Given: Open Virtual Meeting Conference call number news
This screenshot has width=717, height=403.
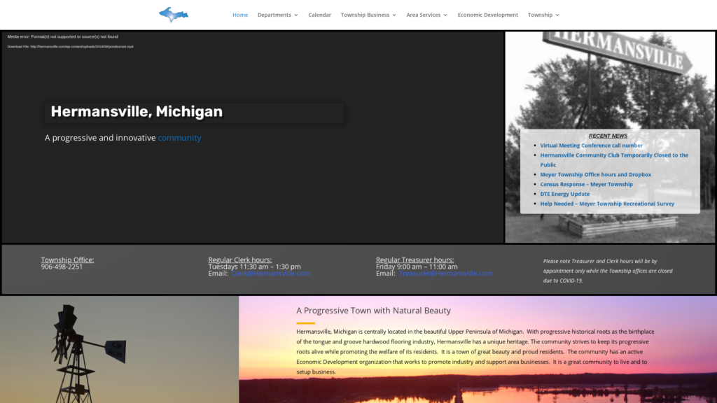Looking at the screenshot, I should point(591,146).
